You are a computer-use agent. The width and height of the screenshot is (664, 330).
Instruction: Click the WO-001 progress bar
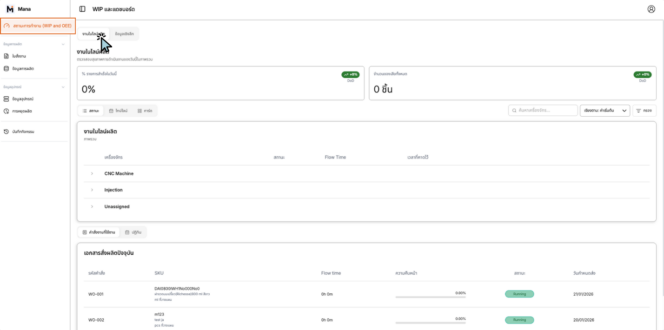click(430, 297)
